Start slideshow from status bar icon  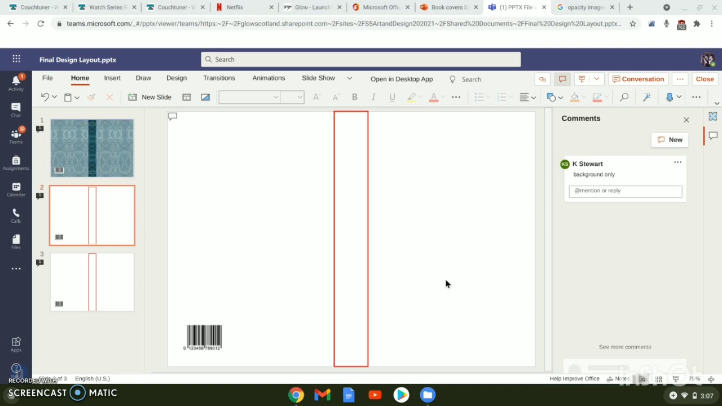676,379
